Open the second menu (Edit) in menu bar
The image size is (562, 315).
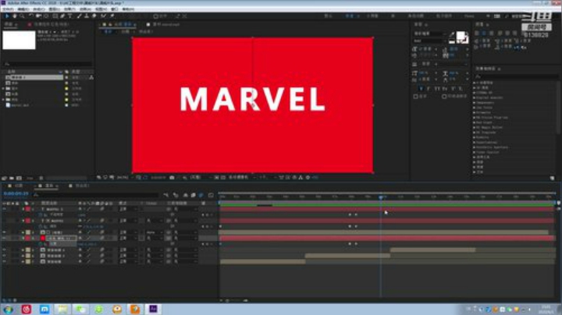pos(23,9)
